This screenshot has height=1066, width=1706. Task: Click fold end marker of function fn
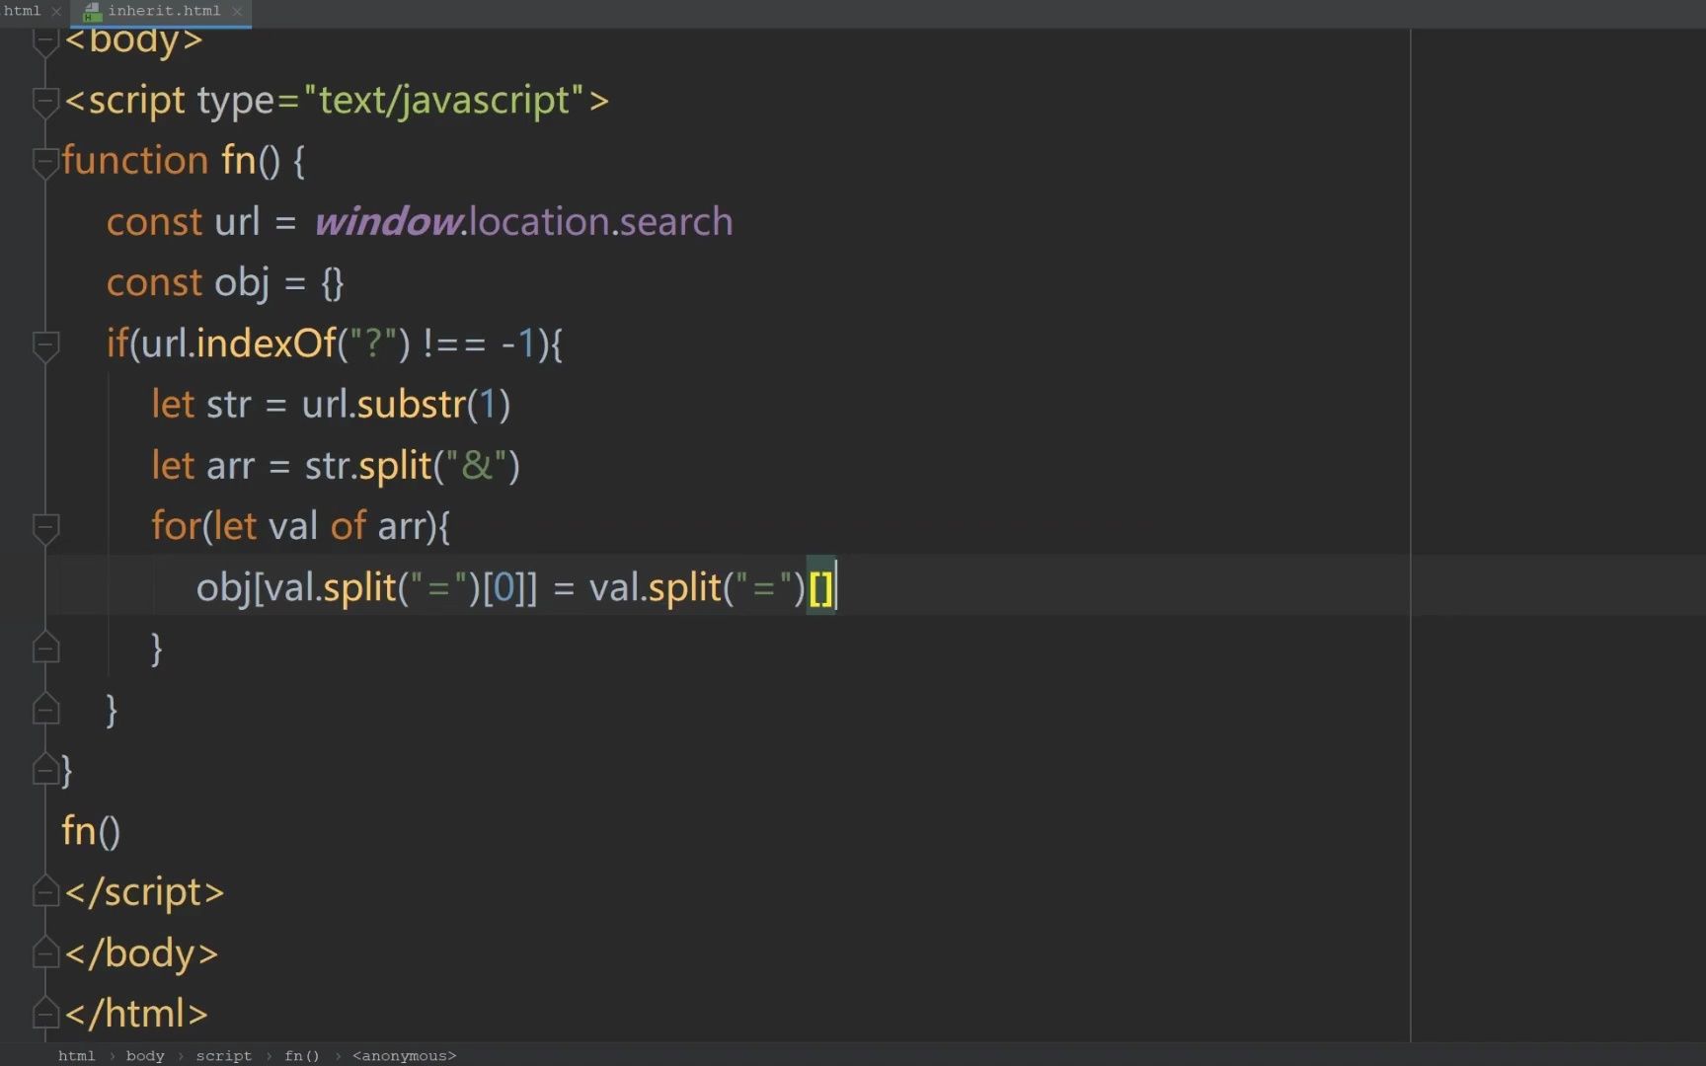pos(44,770)
